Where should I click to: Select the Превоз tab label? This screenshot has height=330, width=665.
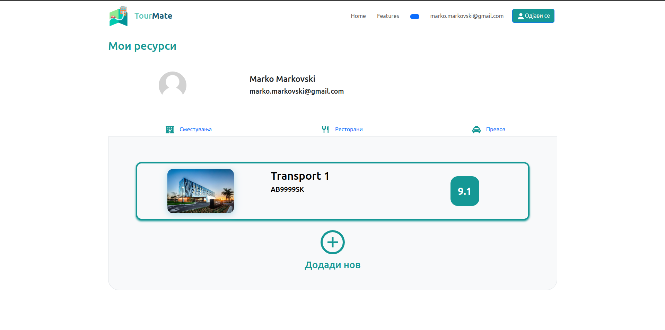[495, 130]
